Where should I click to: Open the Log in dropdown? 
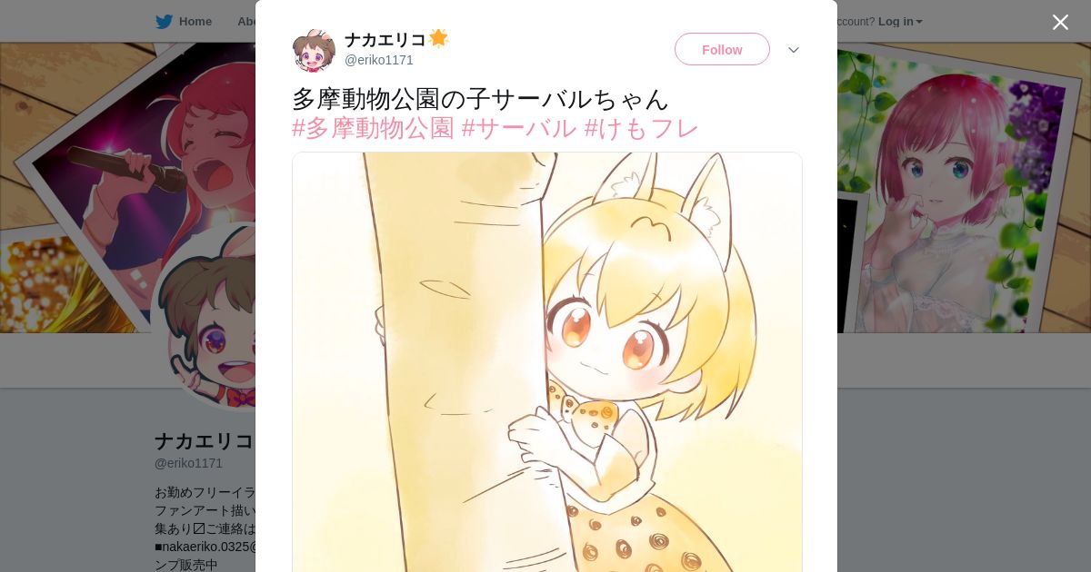900,22
